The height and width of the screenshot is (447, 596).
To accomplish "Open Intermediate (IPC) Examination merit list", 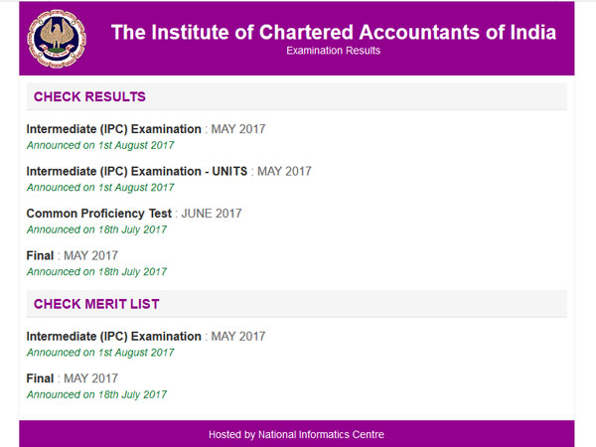I will tap(113, 336).
